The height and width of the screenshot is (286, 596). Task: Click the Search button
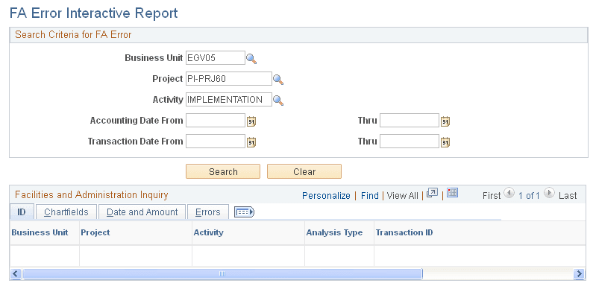[x=223, y=171]
